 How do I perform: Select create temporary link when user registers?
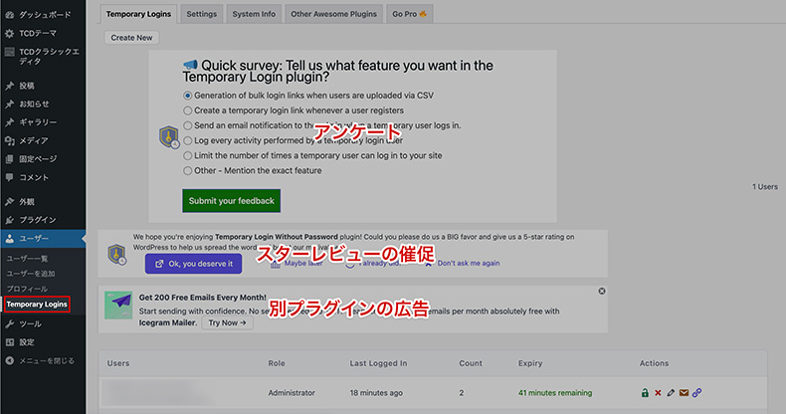[187, 110]
